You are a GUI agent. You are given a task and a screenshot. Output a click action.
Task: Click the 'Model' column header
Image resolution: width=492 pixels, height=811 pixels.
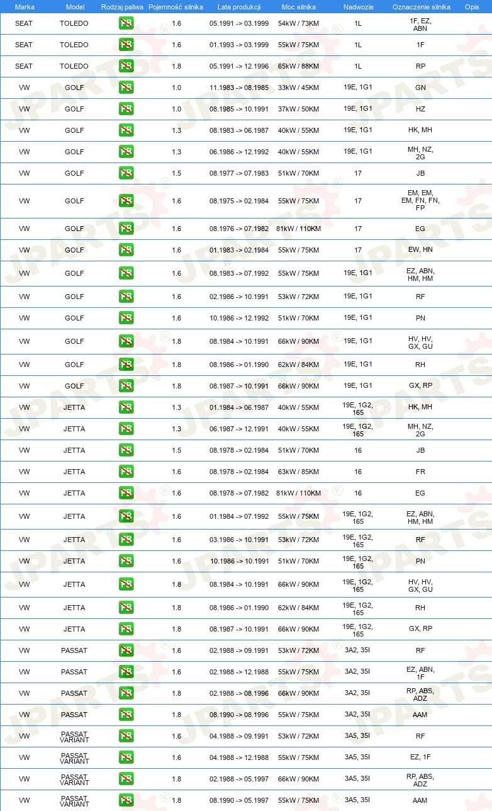74,6
